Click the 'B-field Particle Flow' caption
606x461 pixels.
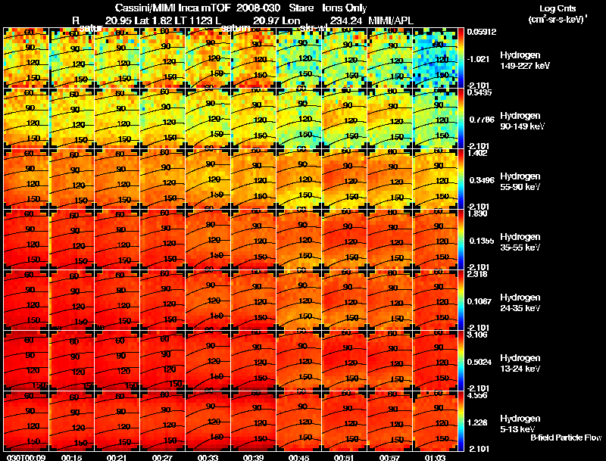[x=566, y=438]
